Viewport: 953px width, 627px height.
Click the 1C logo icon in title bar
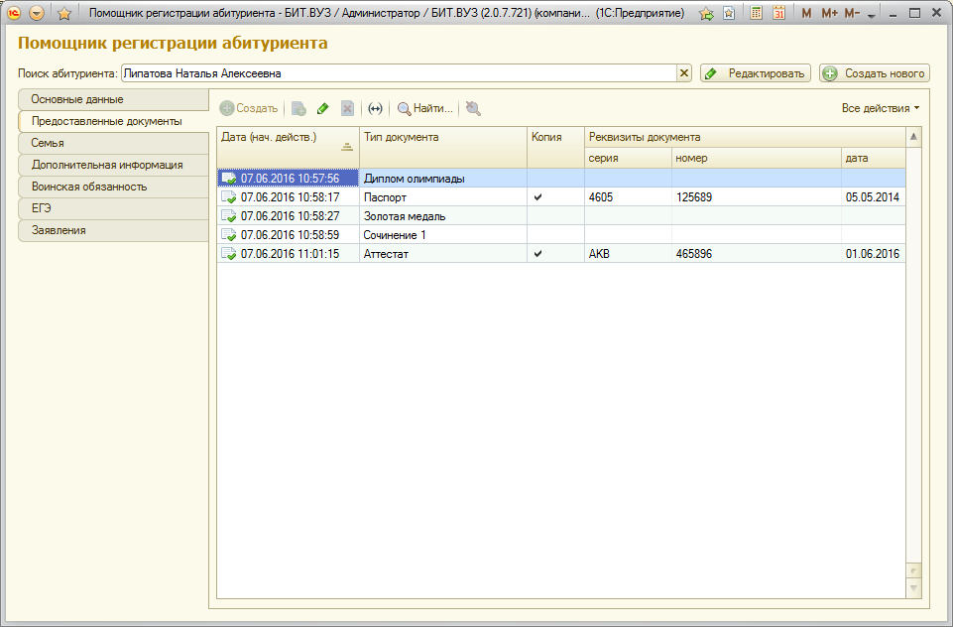[13, 13]
